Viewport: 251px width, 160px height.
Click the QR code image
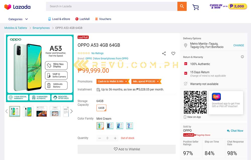click(195, 102)
